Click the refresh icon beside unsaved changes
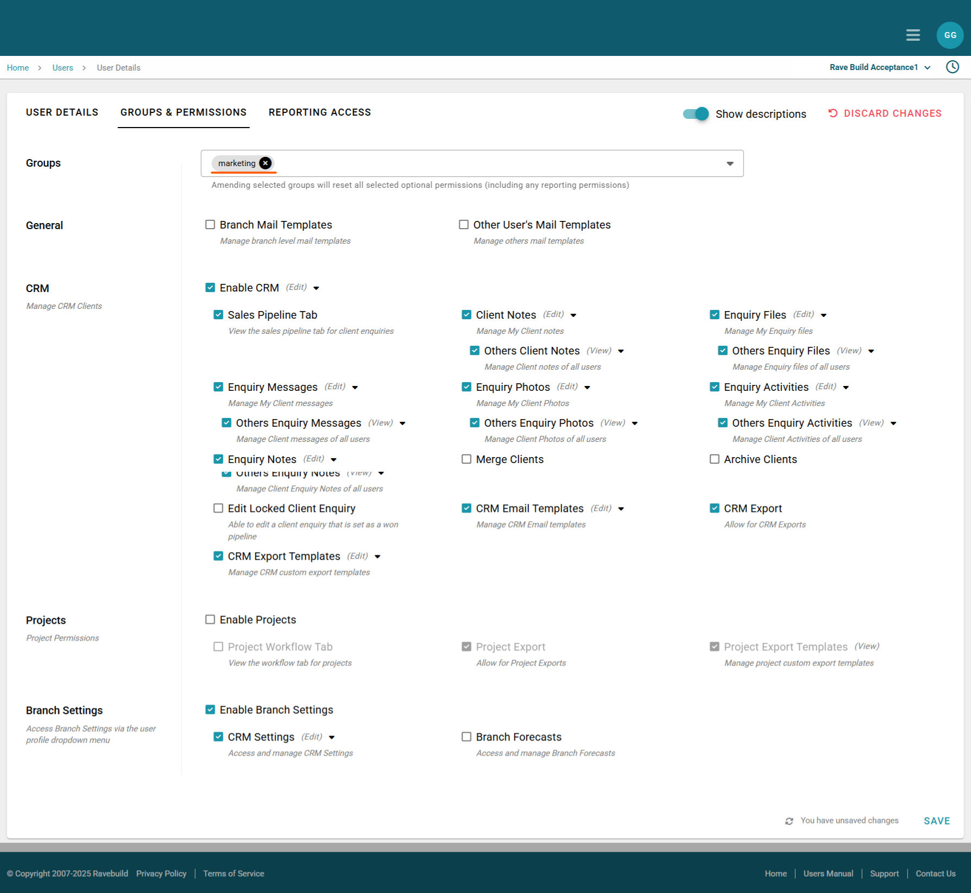This screenshot has height=893, width=971. tap(789, 821)
